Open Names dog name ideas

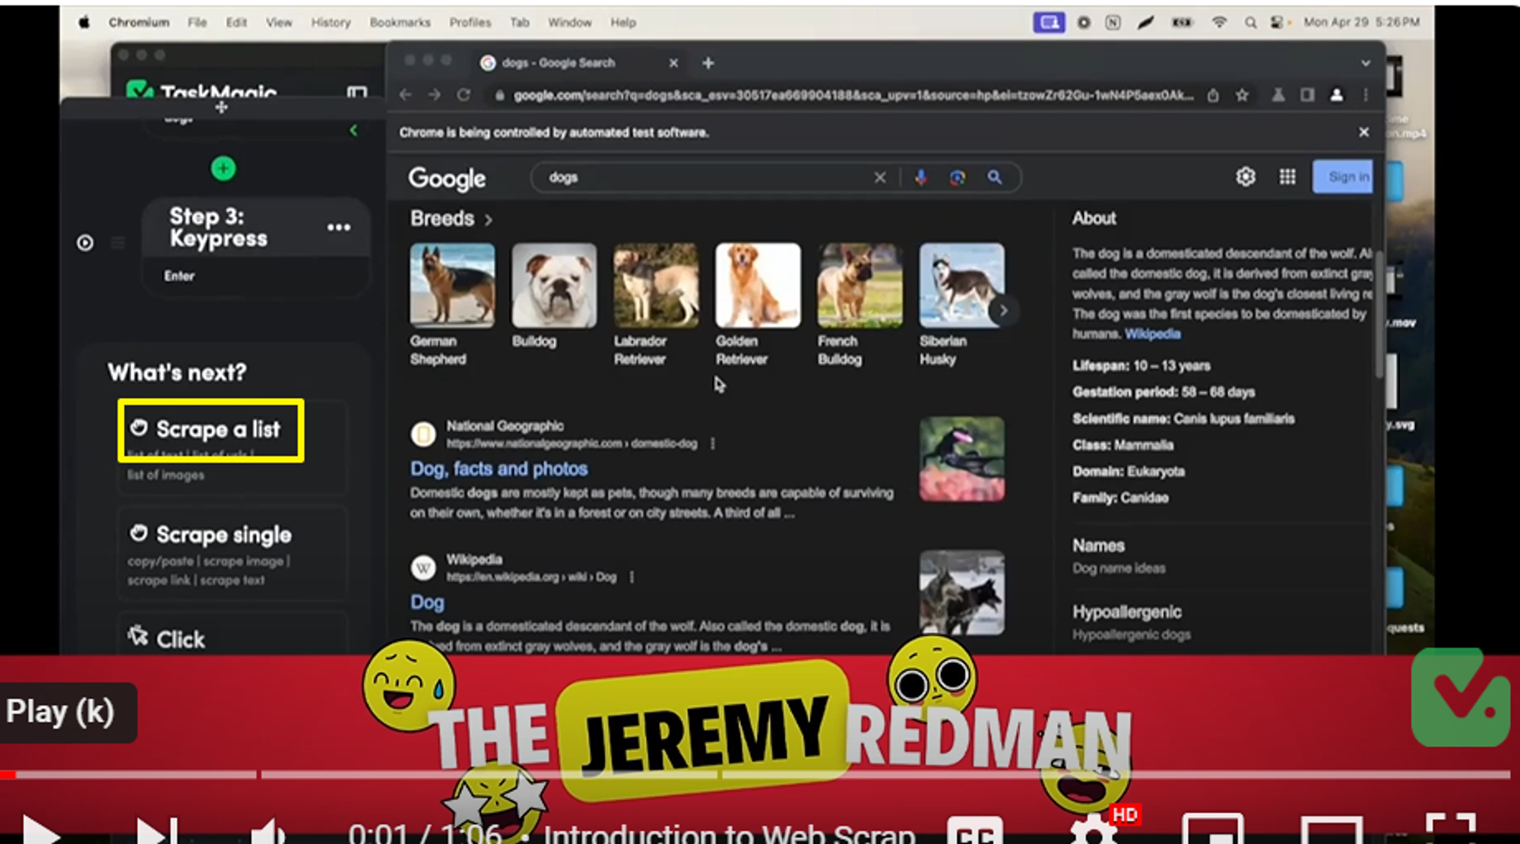pyautogui.click(x=1119, y=556)
